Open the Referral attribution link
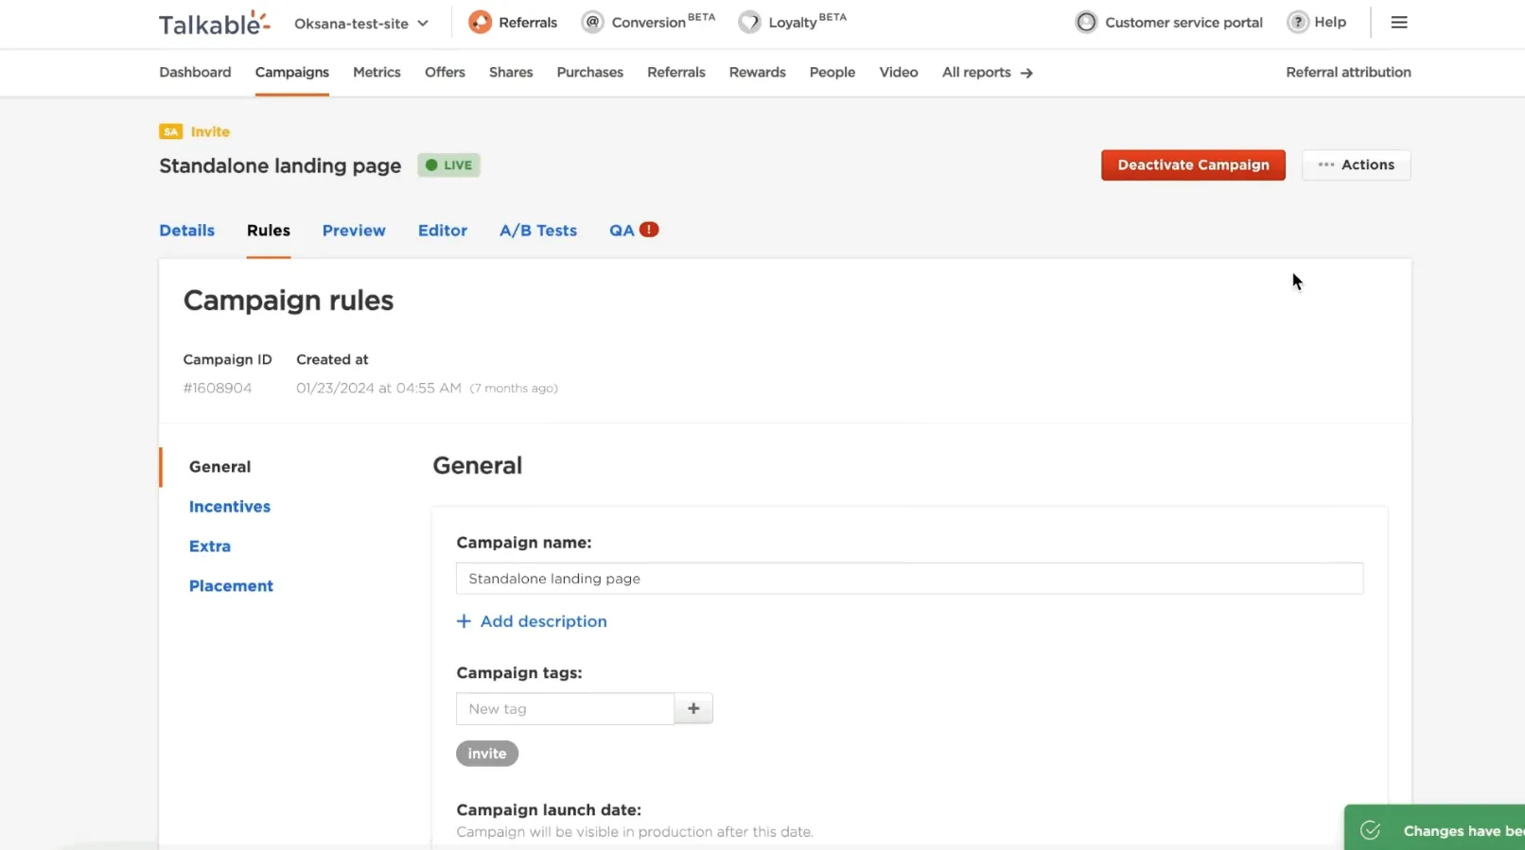1525x850 pixels. click(1348, 72)
